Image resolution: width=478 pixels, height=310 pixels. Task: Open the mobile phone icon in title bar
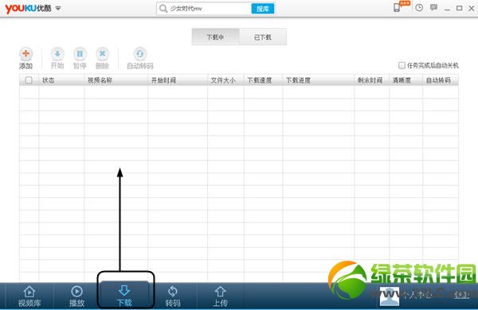point(397,8)
